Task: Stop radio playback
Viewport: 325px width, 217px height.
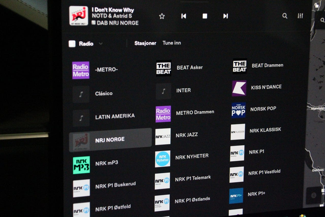Action: (x=205, y=16)
